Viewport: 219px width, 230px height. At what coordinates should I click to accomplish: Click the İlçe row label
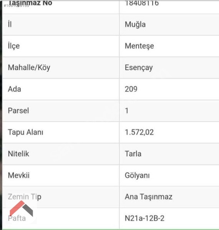pyautogui.click(x=14, y=46)
